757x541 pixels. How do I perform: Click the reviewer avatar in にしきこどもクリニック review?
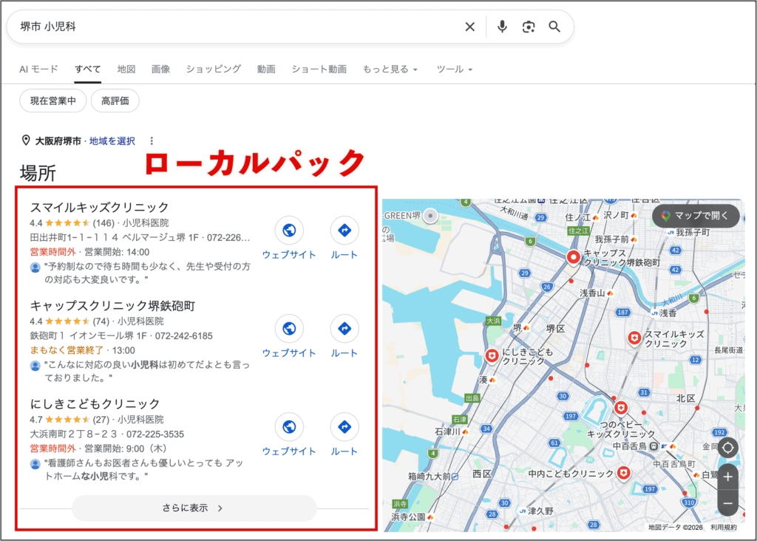pos(35,464)
